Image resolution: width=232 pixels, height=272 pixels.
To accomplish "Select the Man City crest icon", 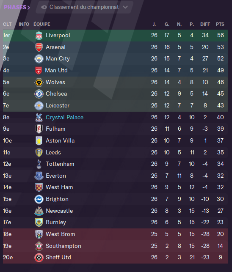I will pyautogui.click(x=39, y=59).
